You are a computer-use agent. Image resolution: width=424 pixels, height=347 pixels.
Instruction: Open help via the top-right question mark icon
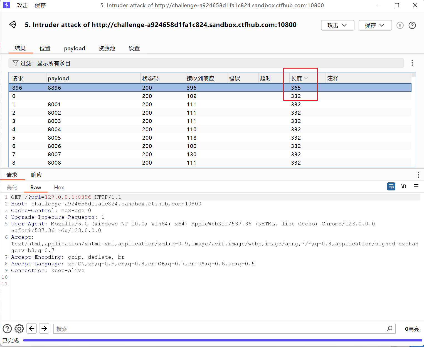click(412, 25)
